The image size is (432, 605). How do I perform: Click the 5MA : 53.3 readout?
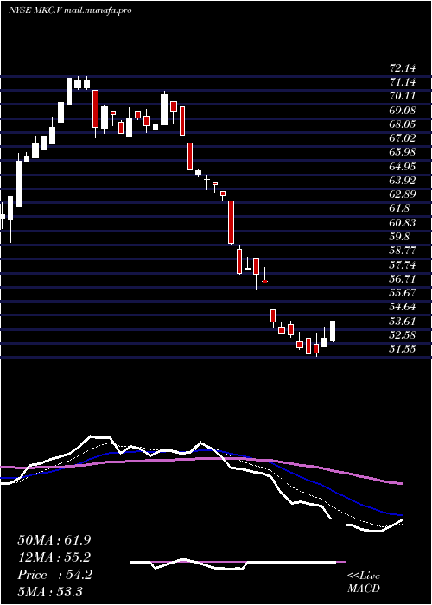[x=50, y=591]
